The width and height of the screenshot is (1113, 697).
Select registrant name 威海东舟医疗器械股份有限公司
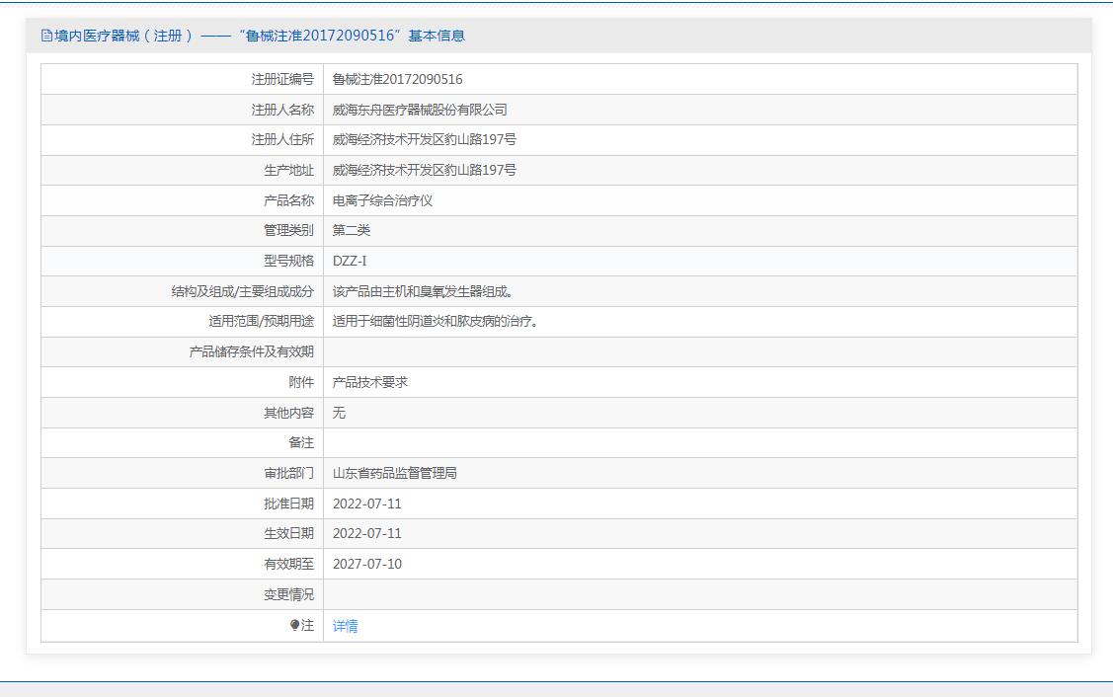[x=420, y=110]
